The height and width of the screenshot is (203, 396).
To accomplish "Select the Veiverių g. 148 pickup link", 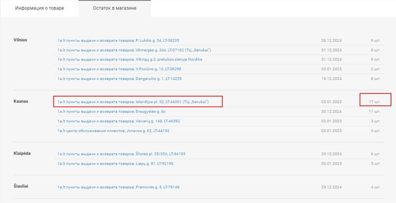I will point(119,121).
